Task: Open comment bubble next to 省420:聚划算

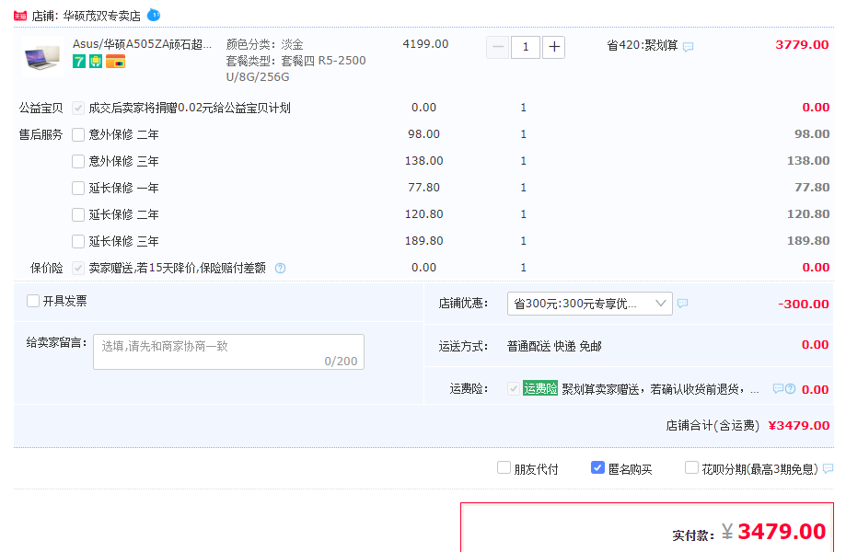Action: pos(689,47)
